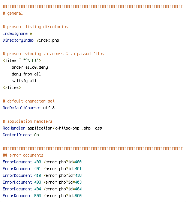The width and height of the screenshot is (186, 202).
Task: Click the /error.php?id=401 path
Action: pos(62,169)
